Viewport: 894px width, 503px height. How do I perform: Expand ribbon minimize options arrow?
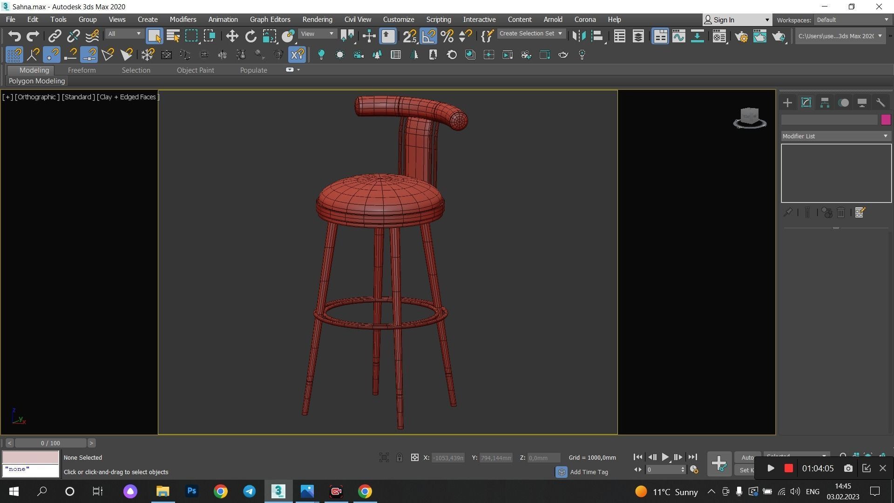(298, 70)
